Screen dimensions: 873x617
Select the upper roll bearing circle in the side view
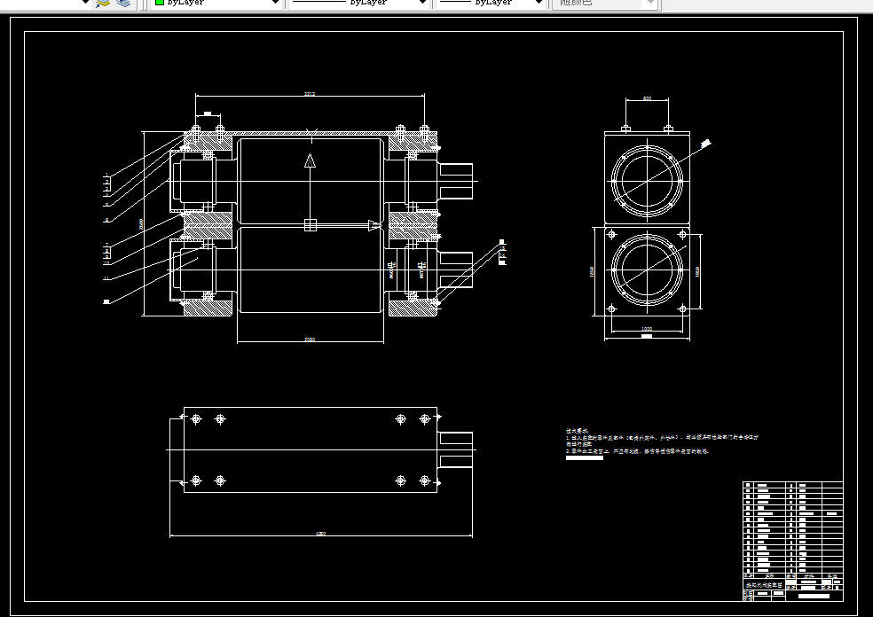click(647, 182)
